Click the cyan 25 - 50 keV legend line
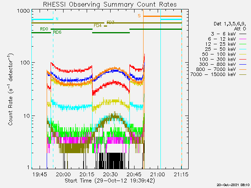 pos(243,49)
